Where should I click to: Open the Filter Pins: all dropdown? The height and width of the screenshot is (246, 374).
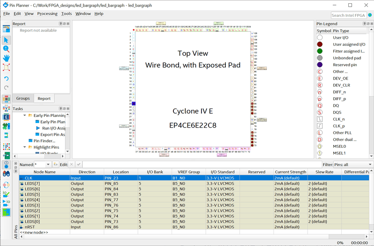370,165
